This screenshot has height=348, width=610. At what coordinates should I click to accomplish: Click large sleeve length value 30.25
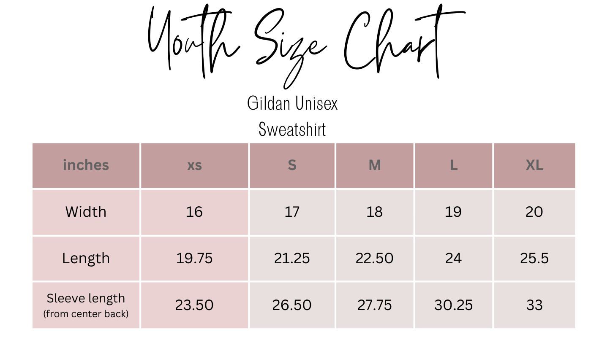pyautogui.click(x=453, y=305)
